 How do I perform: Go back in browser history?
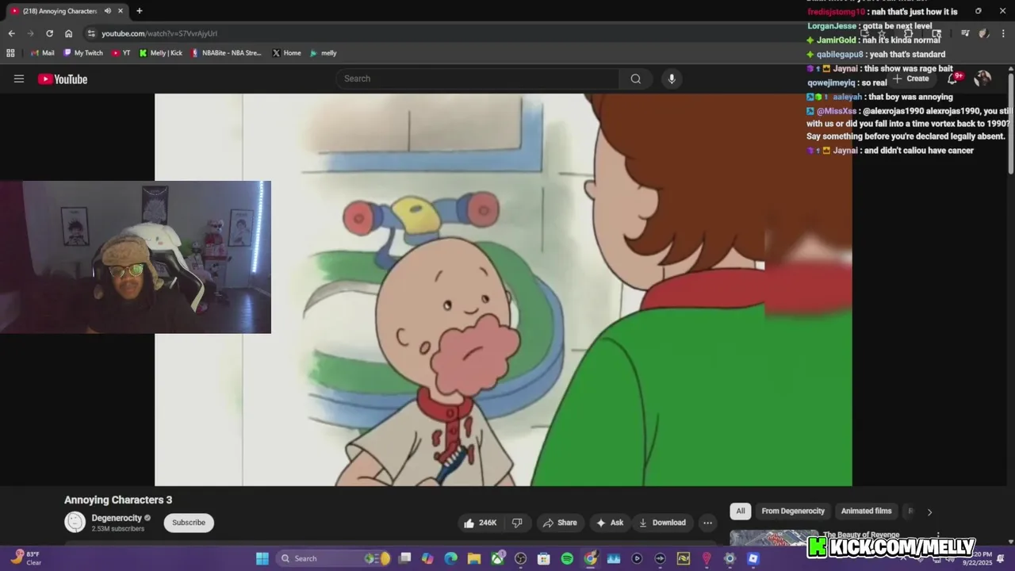(11, 33)
